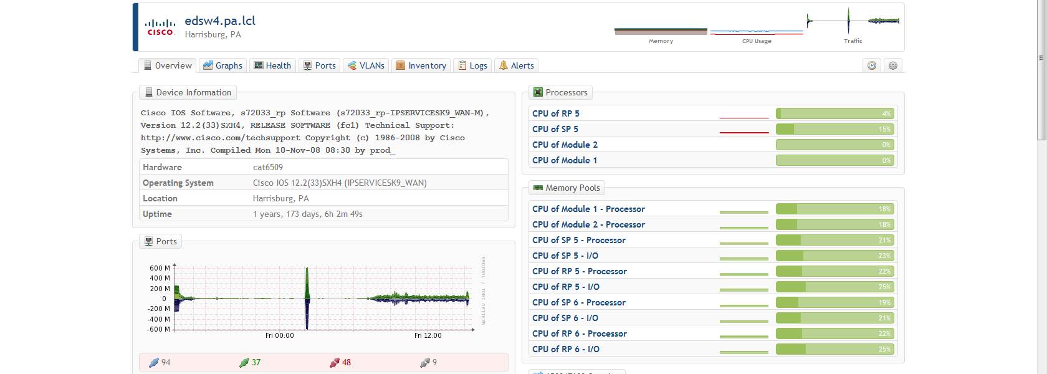Open device settings gear icon
Viewport: 1047px width, 374px height.
(893, 65)
